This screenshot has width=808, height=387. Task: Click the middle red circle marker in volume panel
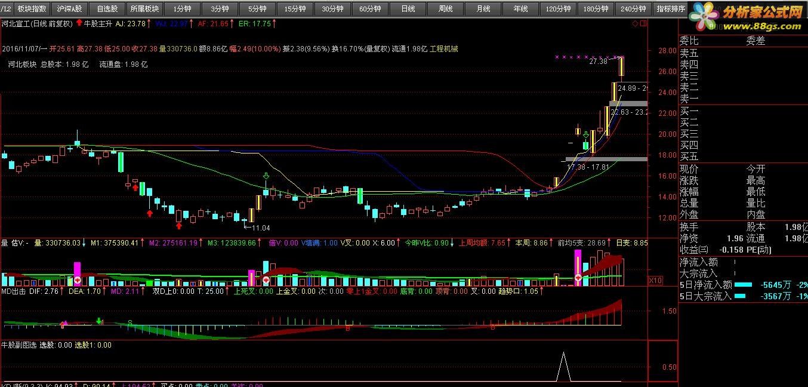click(x=266, y=280)
